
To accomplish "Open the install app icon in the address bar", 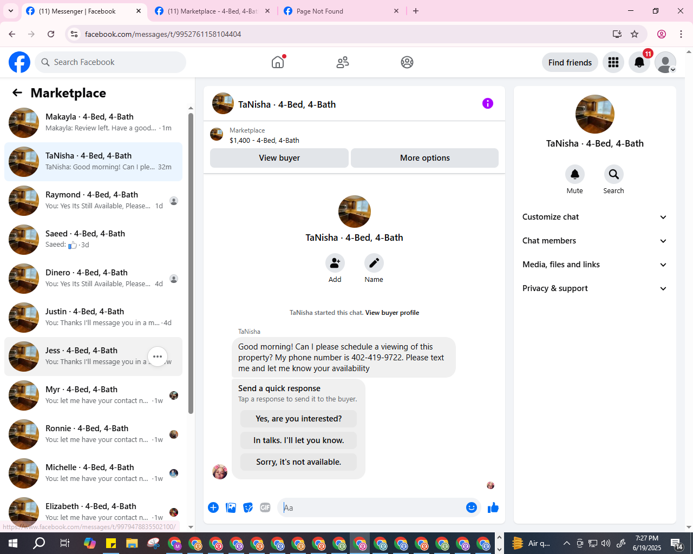I will (x=617, y=34).
